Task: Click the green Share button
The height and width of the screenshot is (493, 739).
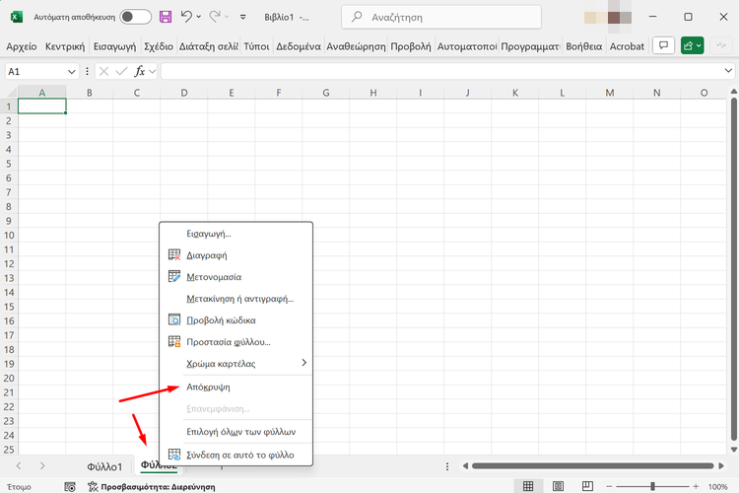Action: click(x=692, y=45)
